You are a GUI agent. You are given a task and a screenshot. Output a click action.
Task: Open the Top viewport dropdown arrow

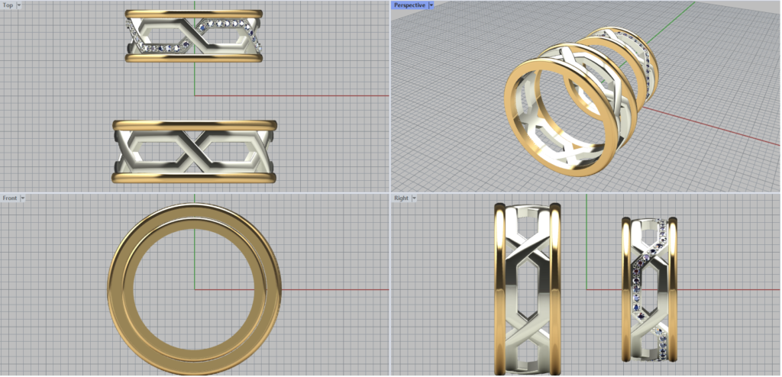coord(19,5)
